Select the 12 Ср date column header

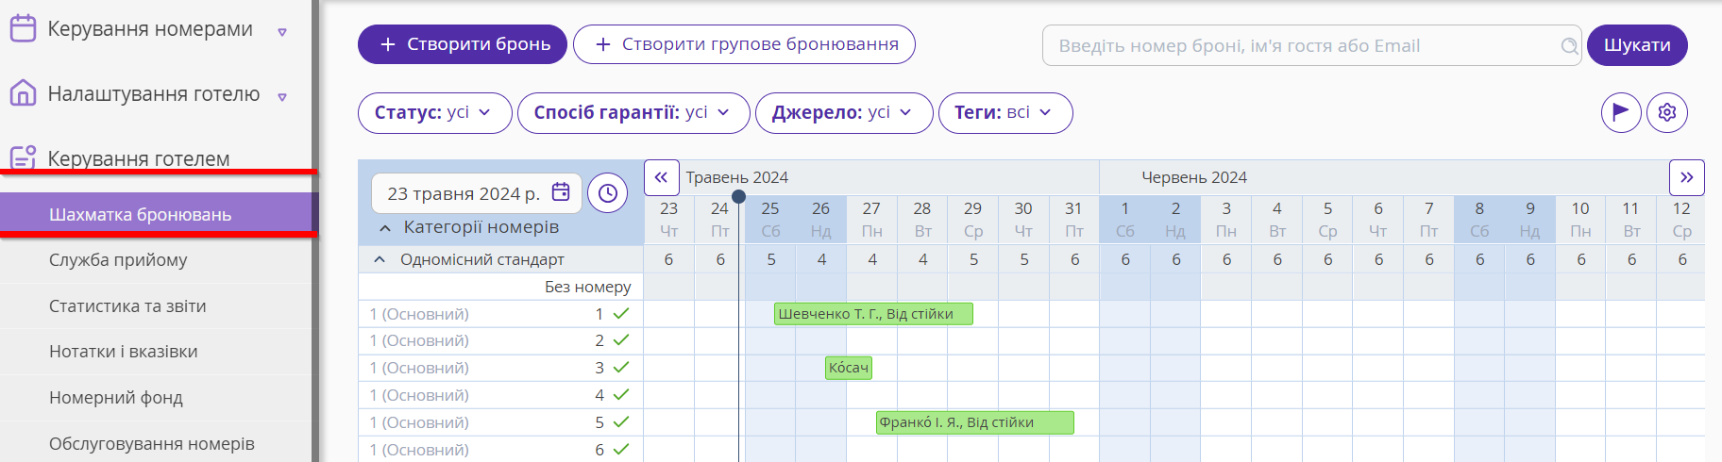point(1681,219)
